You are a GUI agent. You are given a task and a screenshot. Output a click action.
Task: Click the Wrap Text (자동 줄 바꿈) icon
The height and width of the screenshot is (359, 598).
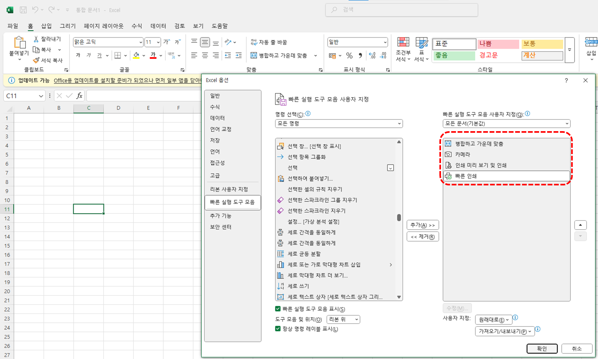click(x=254, y=42)
